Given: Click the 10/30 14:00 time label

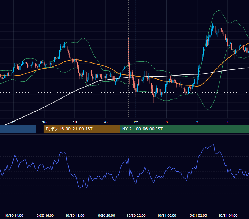Looking at the screenshot, I should pyautogui.click(x=14, y=215).
